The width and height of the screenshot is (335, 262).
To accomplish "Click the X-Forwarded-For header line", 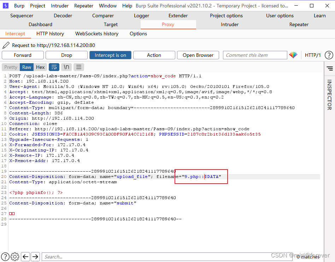I will coord(47,145).
